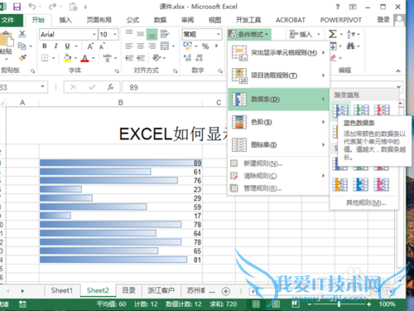Increase indent icon
The height and width of the screenshot is (311, 414).
[x=141, y=58]
